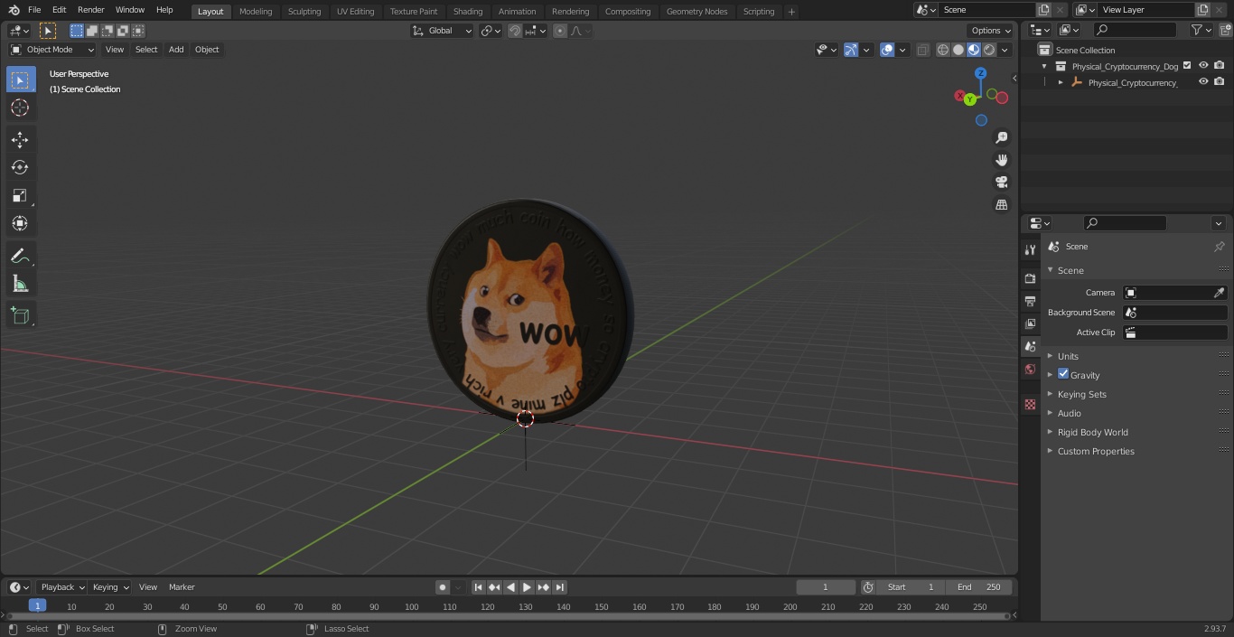Image resolution: width=1234 pixels, height=637 pixels.
Task: Open the Output properties tab
Action: [1030, 301]
